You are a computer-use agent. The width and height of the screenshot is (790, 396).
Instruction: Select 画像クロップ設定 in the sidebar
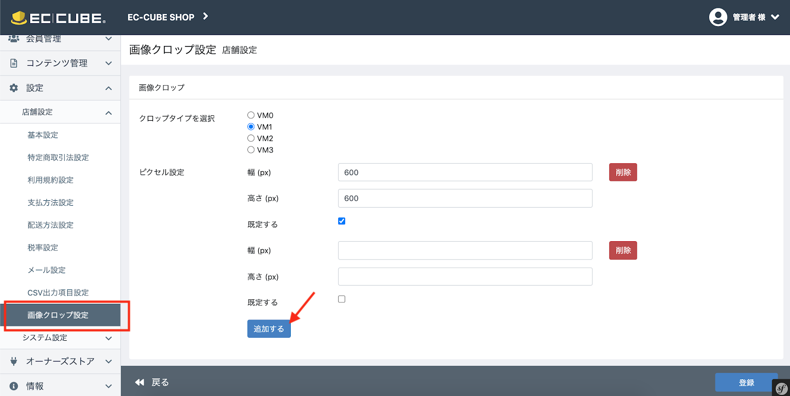click(60, 315)
